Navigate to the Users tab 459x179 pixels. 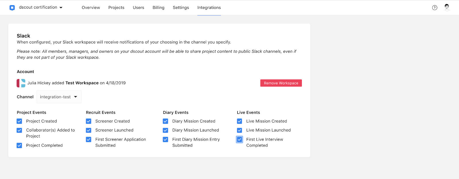(x=138, y=8)
